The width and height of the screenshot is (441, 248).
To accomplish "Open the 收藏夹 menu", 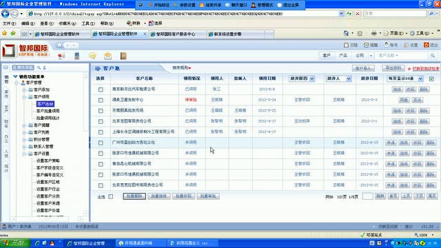I will point(68,23).
